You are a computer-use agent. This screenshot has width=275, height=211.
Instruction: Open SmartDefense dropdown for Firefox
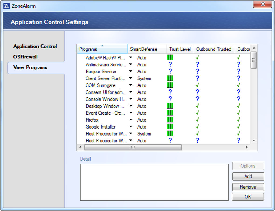click(131, 120)
